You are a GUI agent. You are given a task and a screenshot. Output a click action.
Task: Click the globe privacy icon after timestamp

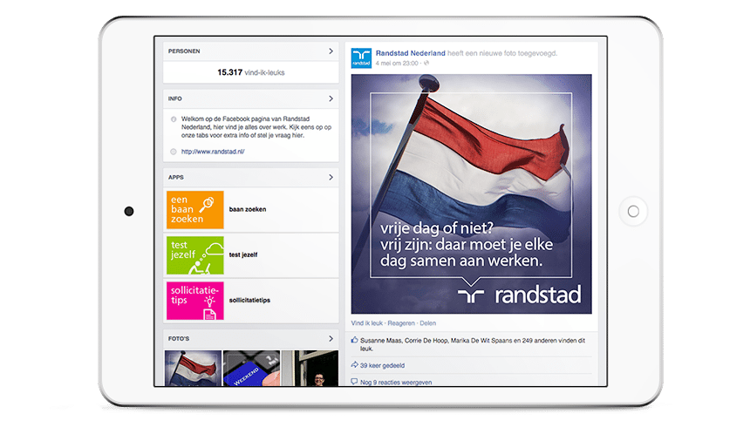tap(426, 63)
